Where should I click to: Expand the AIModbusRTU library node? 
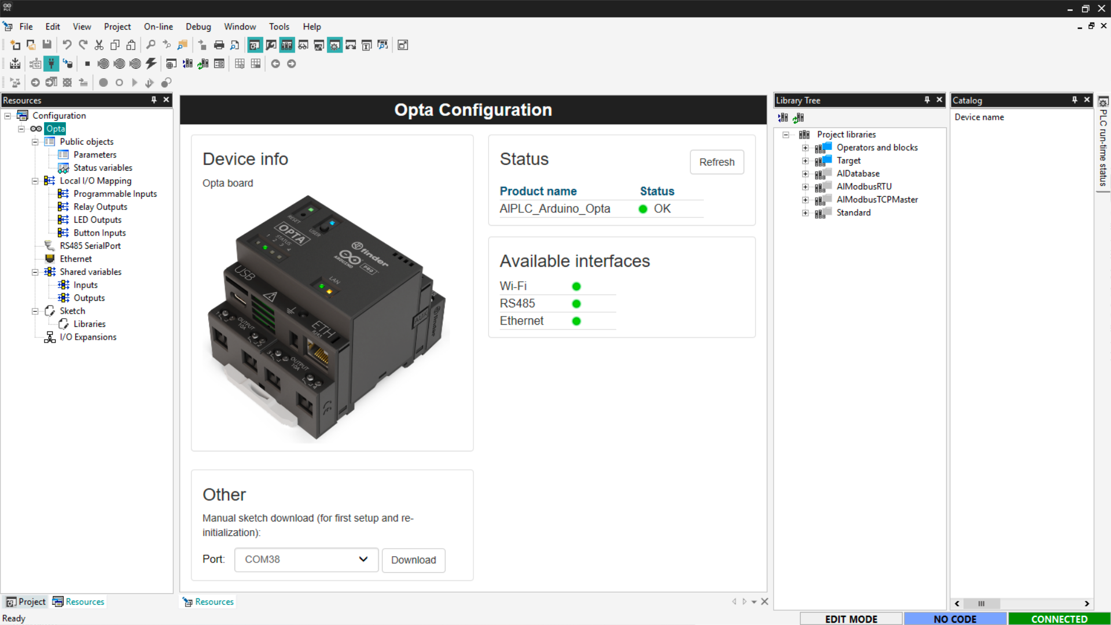pos(805,187)
